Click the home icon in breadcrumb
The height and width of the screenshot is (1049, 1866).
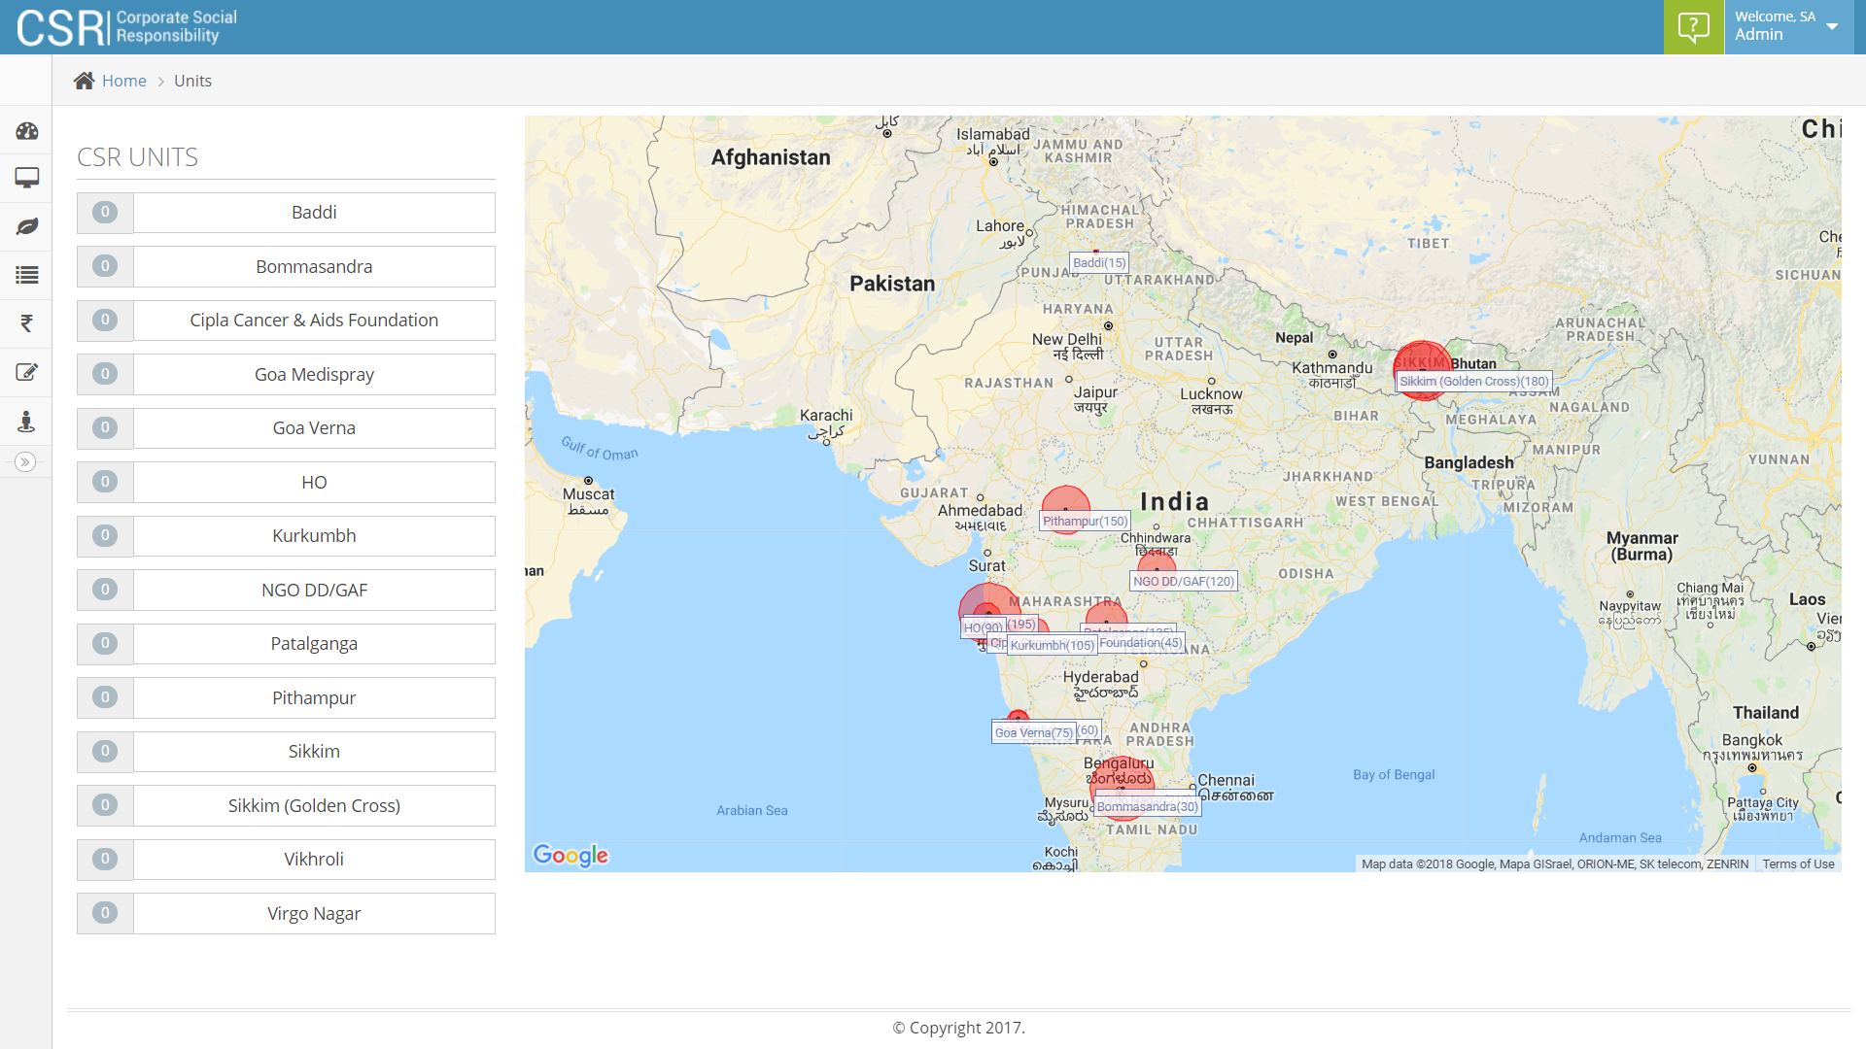(x=85, y=81)
